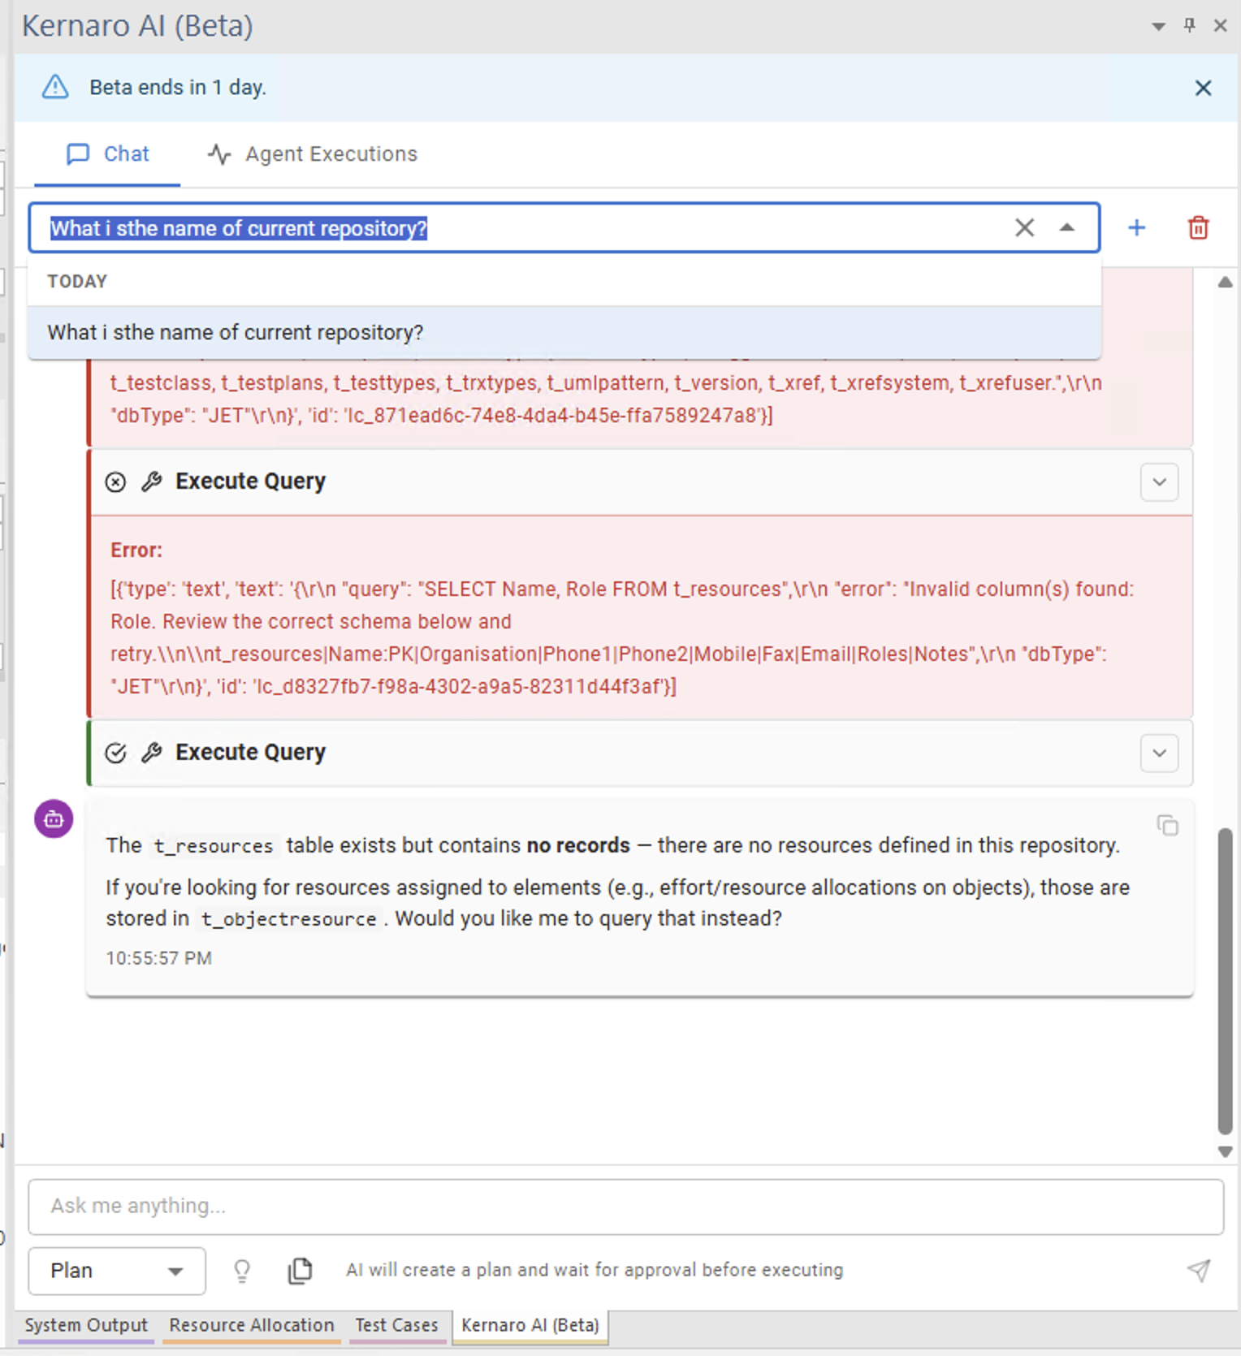The height and width of the screenshot is (1356, 1241).
Task: Click the success checkmark icon on Execute Query
Action: point(115,754)
